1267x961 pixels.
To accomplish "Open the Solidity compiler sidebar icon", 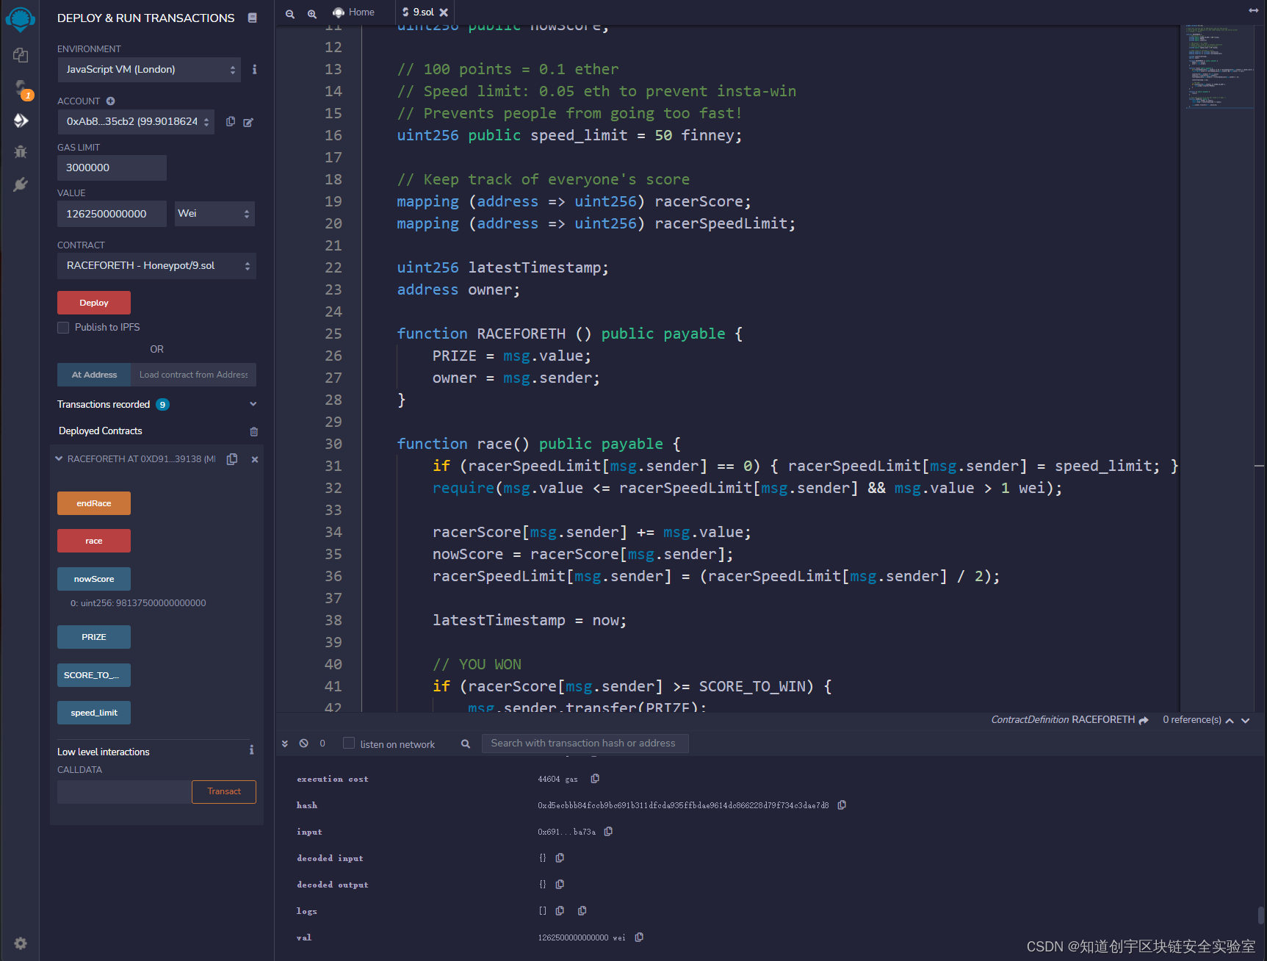I will tap(21, 89).
